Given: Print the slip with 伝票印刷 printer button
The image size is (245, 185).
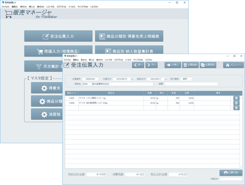Looking at the screenshot, I should 231,173.
